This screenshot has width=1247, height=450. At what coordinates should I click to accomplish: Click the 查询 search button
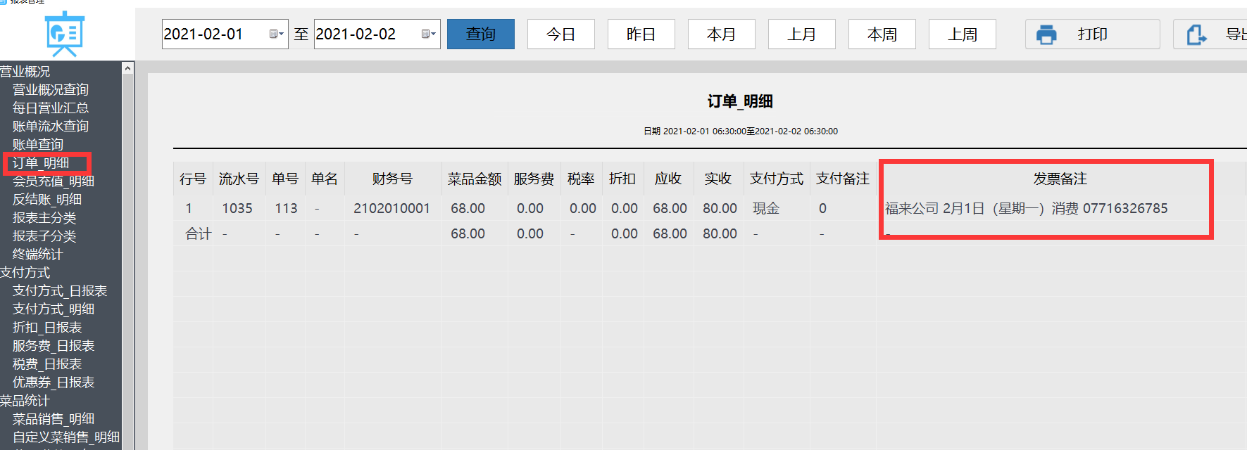pos(481,34)
